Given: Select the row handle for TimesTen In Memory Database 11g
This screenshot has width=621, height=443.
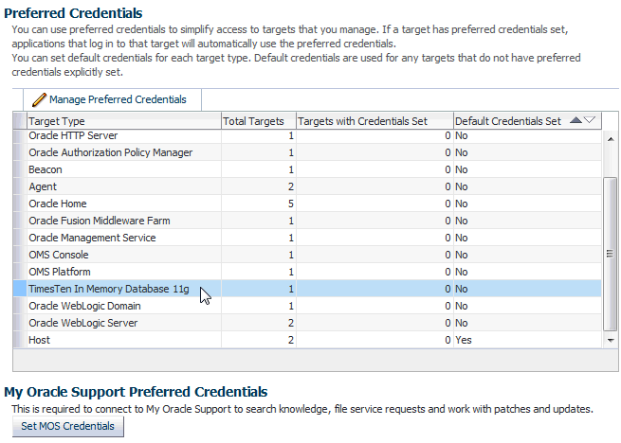Looking at the screenshot, I should click(x=19, y=289).
